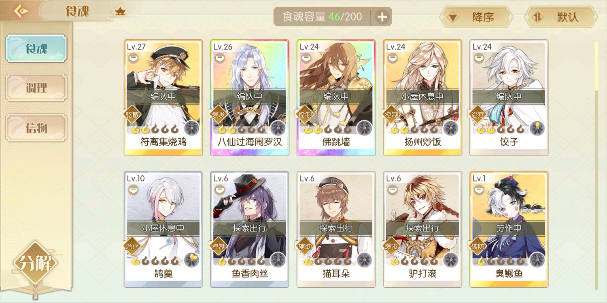Tap 符离集烧鸡's flower badge icon
Image resolution: width=607 pixels, height=303 pixels.
[x=192, y=128]
